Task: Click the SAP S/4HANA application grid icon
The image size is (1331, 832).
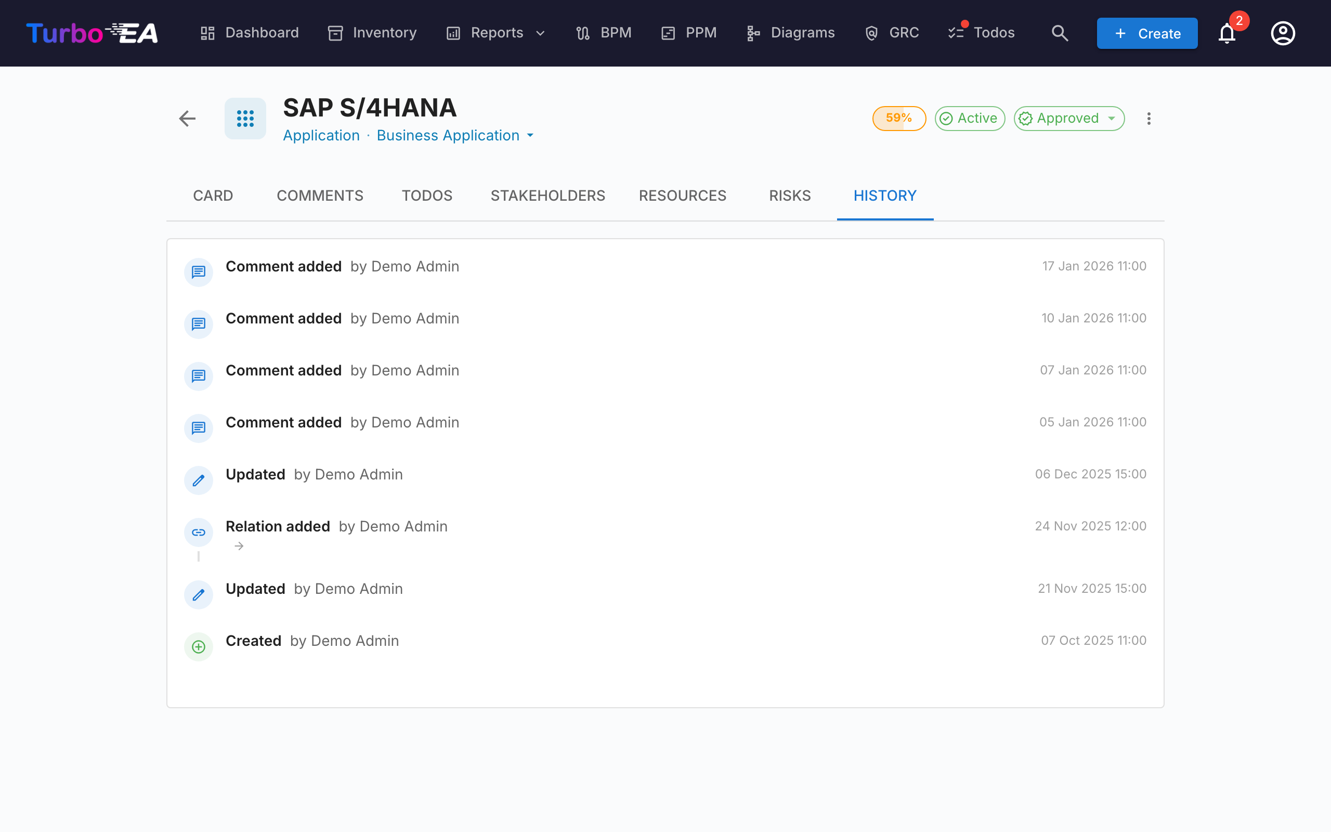Action: point(245,119)
